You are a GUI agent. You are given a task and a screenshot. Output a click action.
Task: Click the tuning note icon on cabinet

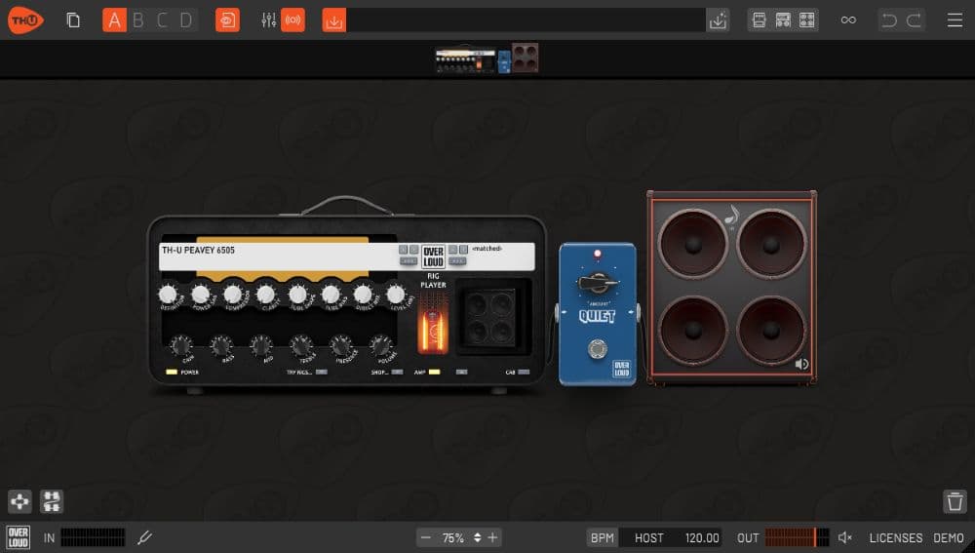coord(732,216)
